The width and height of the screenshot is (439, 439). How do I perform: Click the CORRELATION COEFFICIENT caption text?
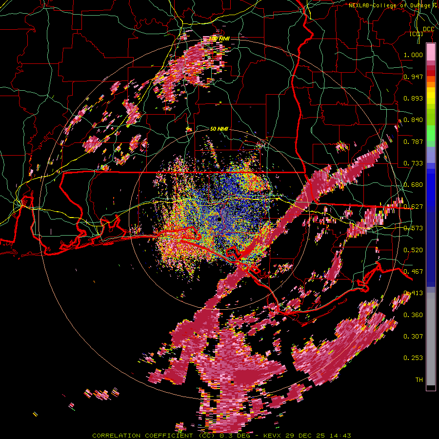pyautogui.click(x=142, y=436)
